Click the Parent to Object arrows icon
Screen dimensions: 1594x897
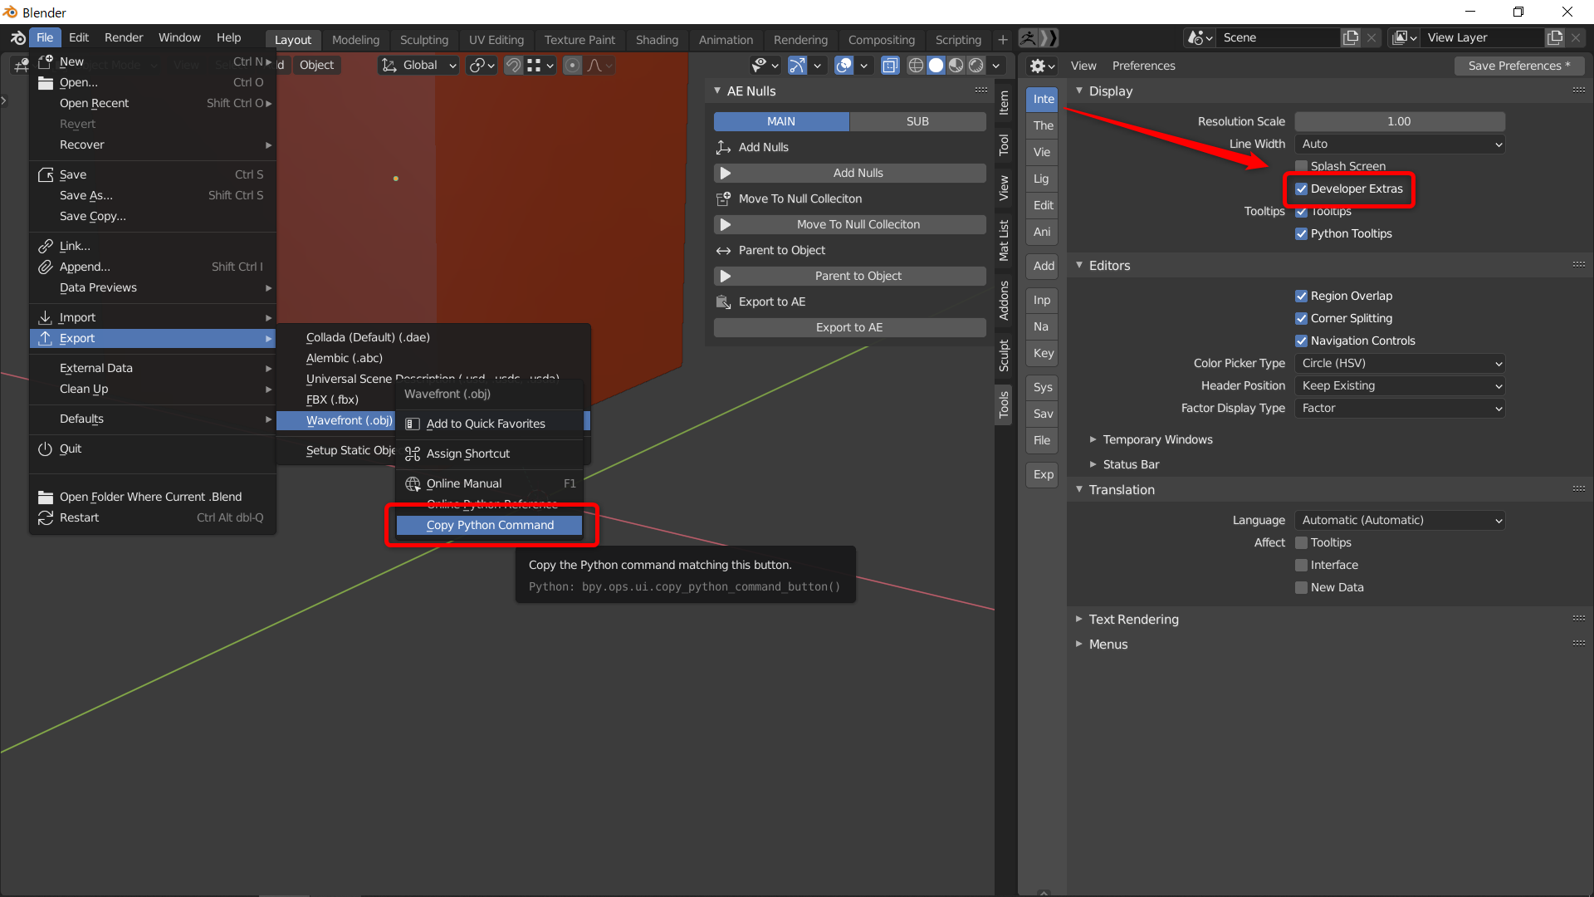pos(723,251)
